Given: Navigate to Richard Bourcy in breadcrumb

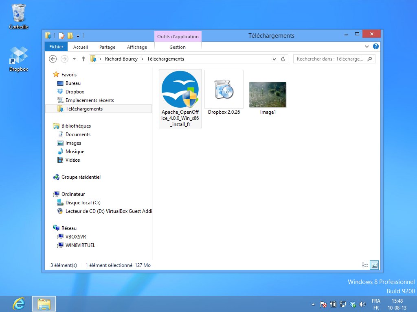Looking at the screenshot, I should coord(121,59).
